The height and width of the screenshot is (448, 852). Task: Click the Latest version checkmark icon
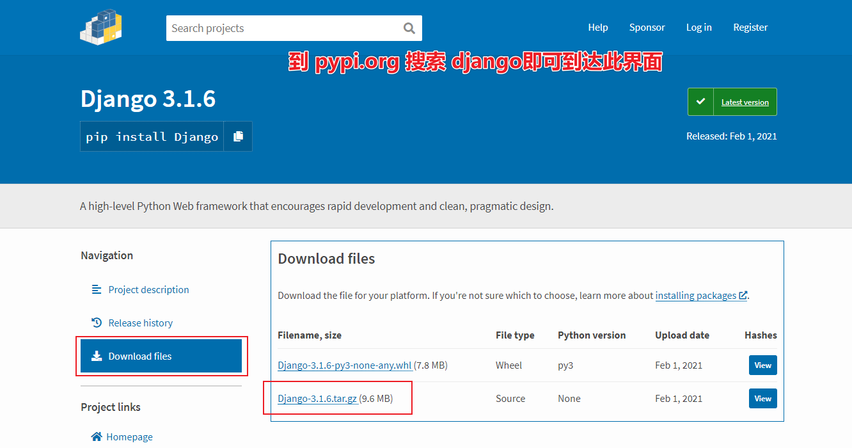click(700, 102)
